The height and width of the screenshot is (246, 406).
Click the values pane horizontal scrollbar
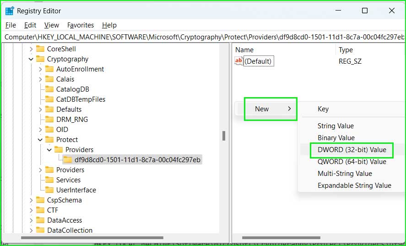[281, 238]
